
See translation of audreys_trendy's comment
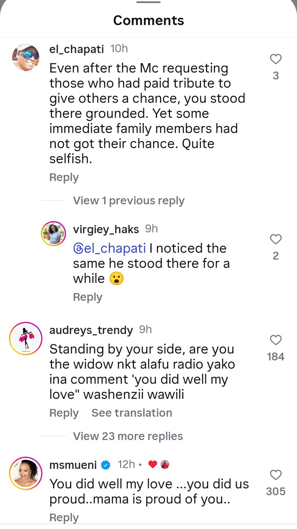pyautogui.click(x=132, y=413)
